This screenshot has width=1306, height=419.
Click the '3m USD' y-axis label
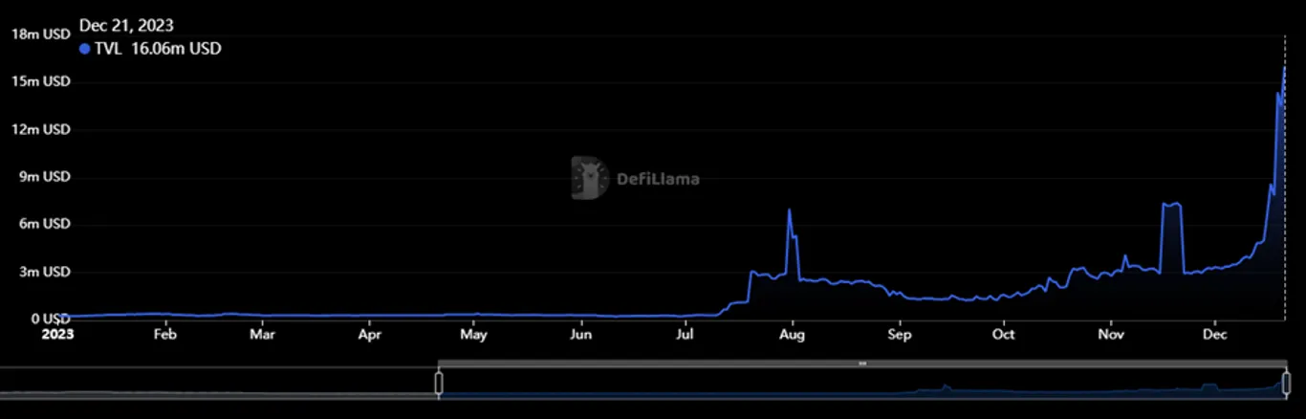click(44, 272)
